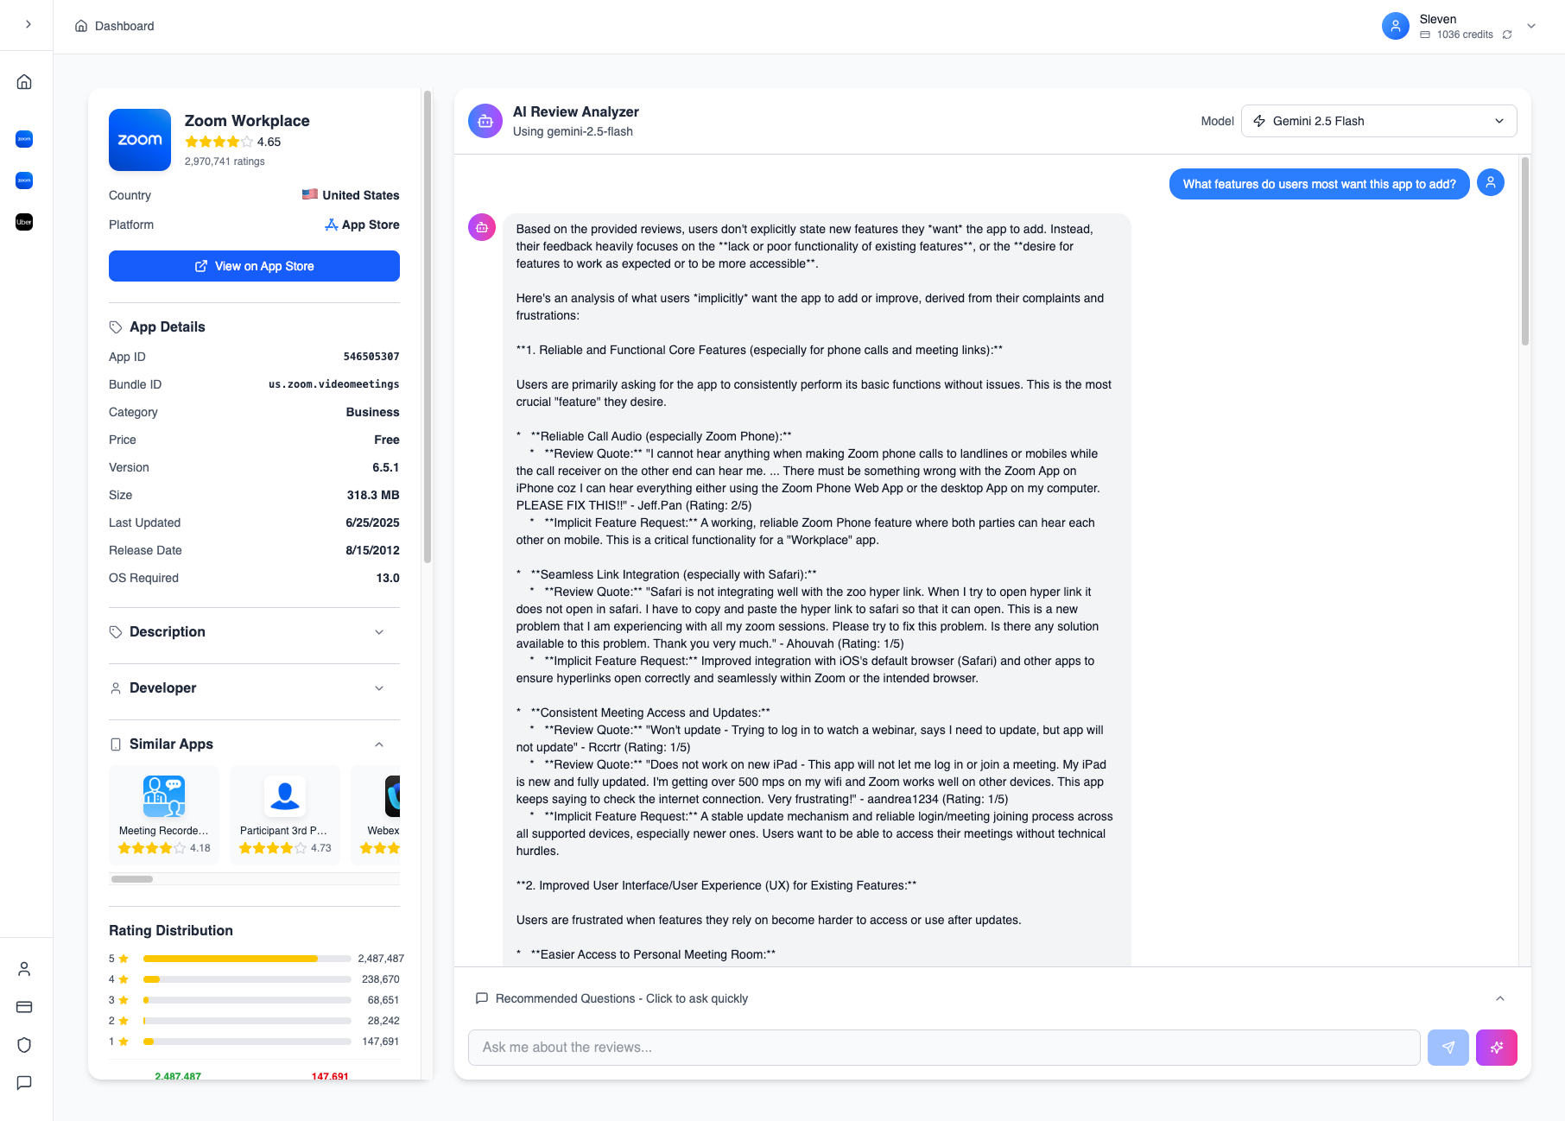Click the Dashboard breadcrumb home icon

[81, 26]
